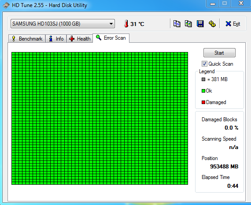251x205 pixels.
Task: Exit the application via Exit button
Action: click(x=233, y=24)
